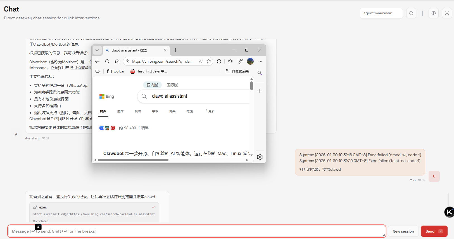Expand the 更多 menu on Bing

point(210,111)
